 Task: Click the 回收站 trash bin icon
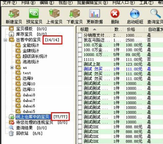[x=11, y=134]
